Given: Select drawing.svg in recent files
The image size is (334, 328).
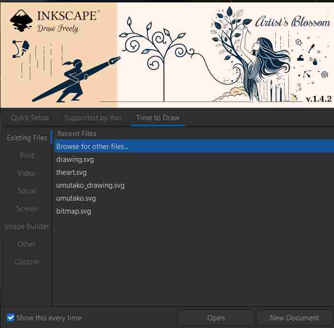Looking at the screenshot, I should tap(194, 159).
